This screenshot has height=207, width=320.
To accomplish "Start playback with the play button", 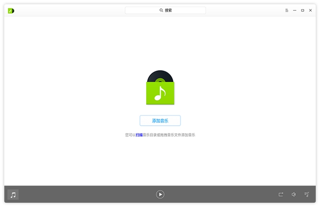I will coord(160,194).
